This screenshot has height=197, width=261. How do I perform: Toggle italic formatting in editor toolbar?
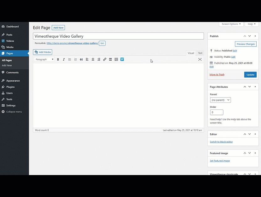[64, 59]
